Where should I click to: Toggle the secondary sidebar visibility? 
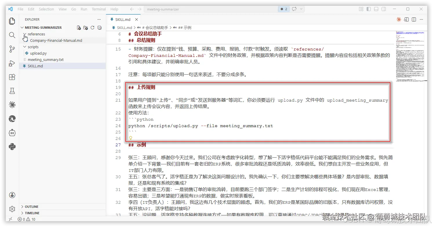[x=383, y=9]
